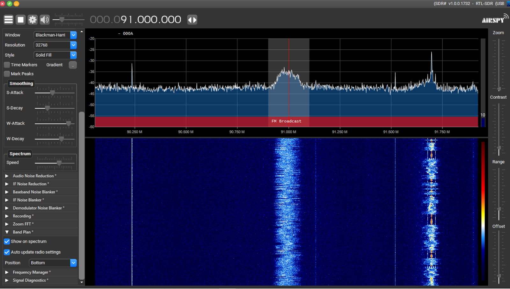Stop the SDR playback
510x289 pixels.
point(20,19)
